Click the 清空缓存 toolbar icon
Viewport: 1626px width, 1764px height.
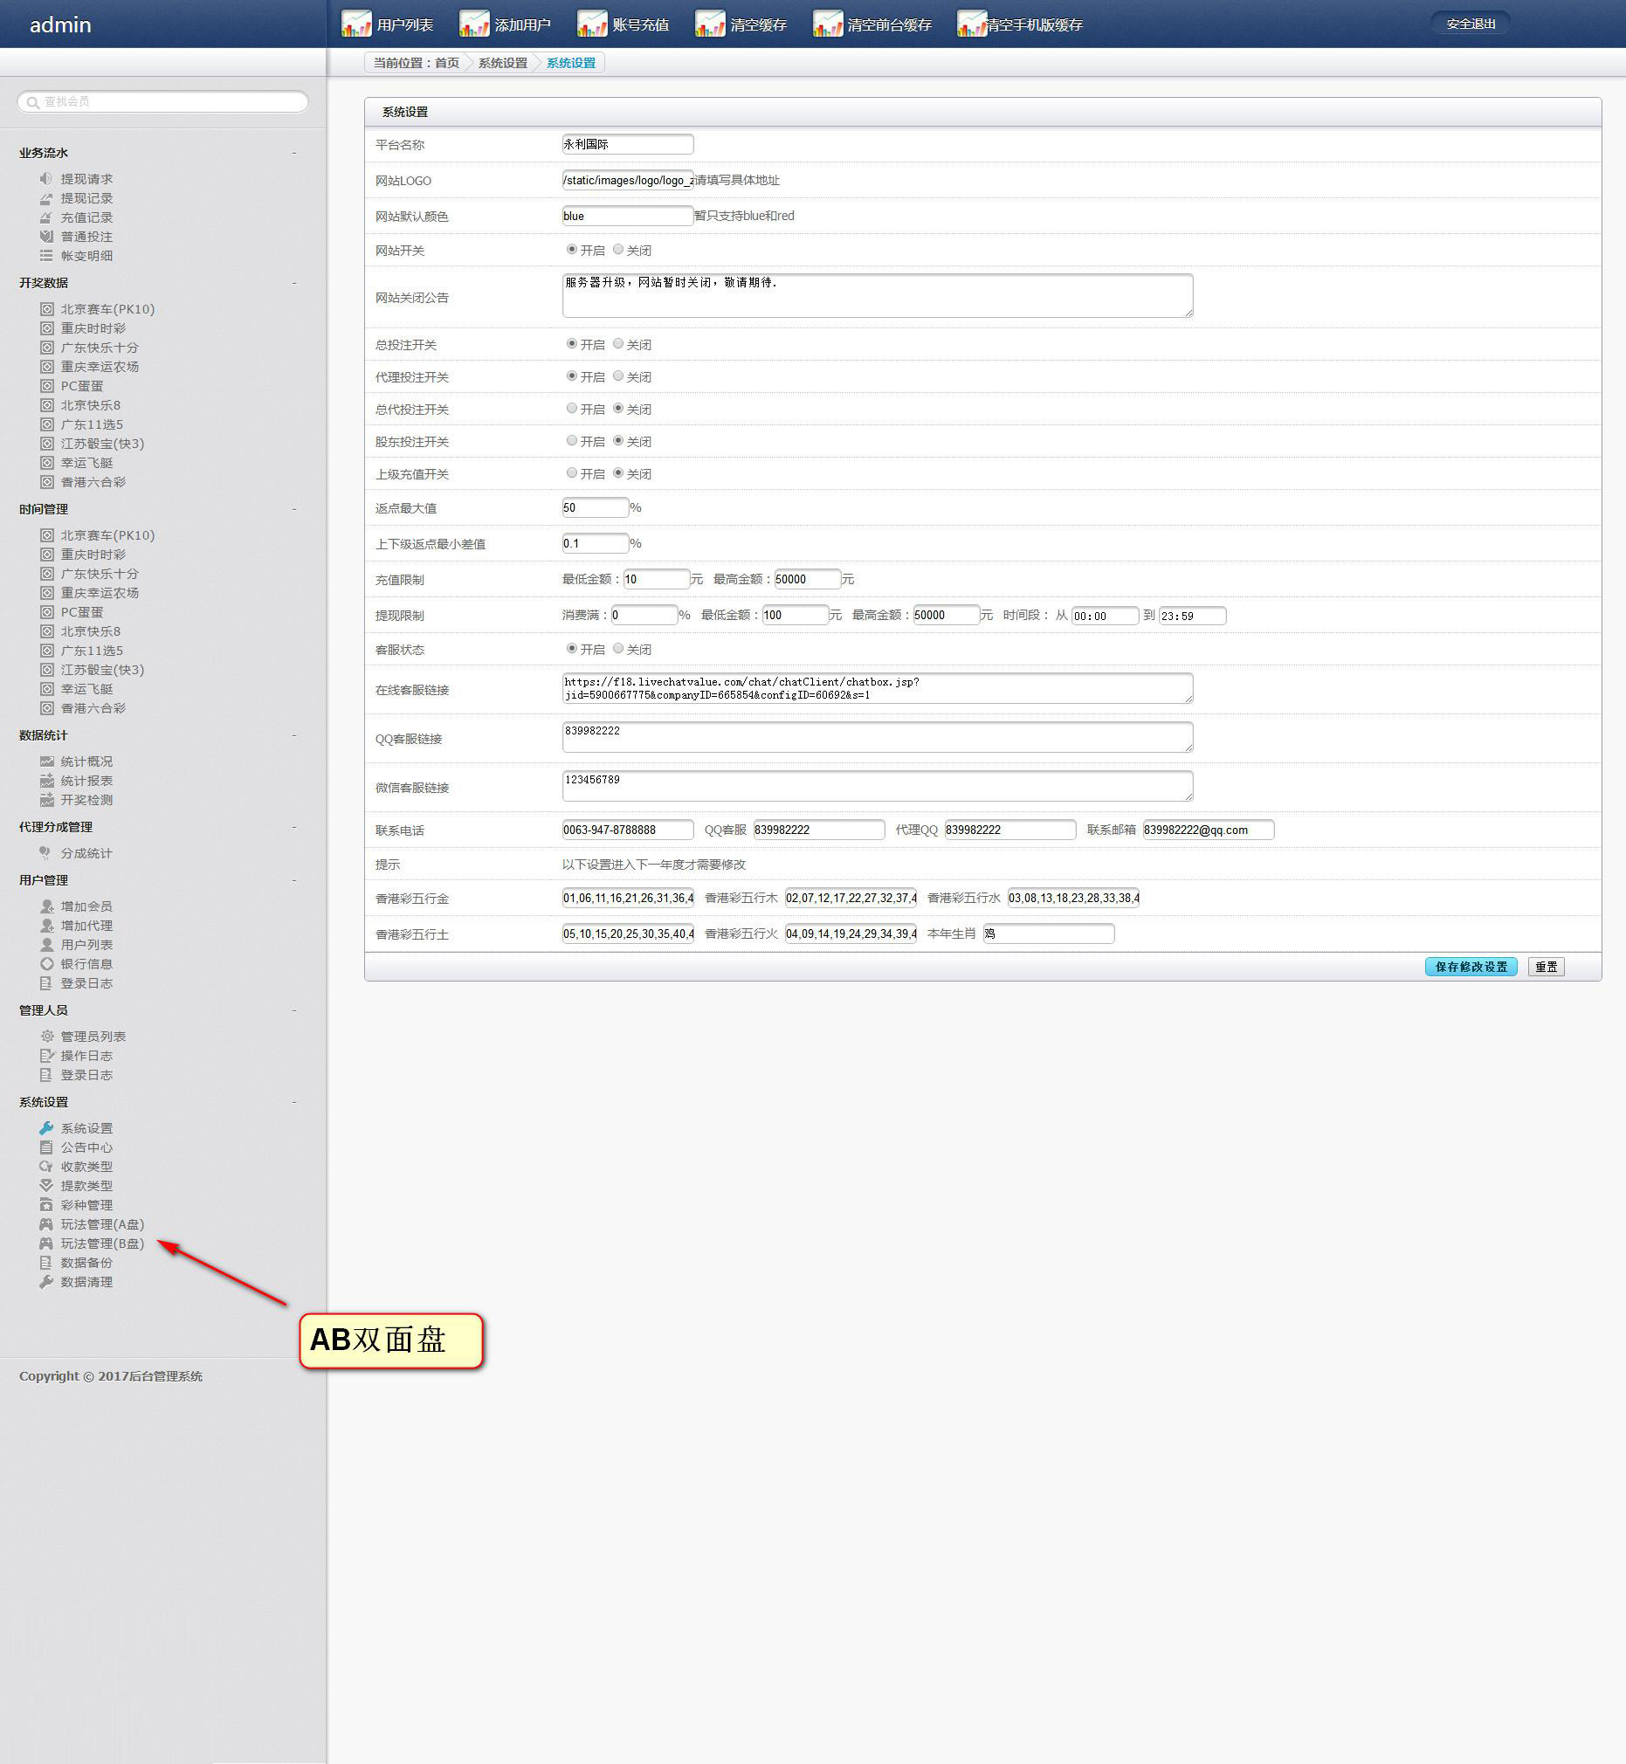click(709, 24)
